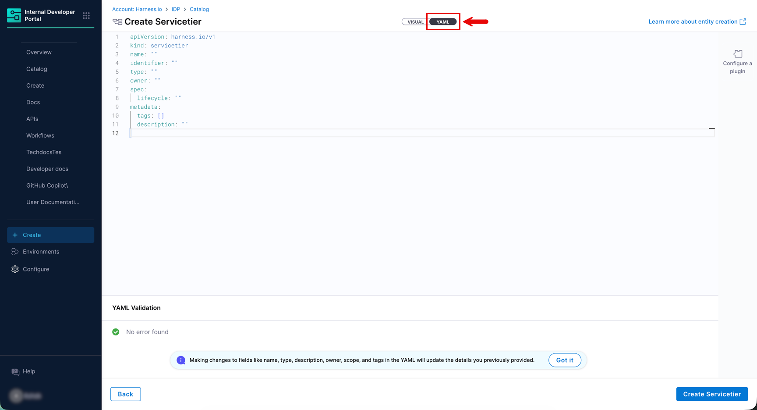Screen dimensions: 757x410
Task: Open the Configure gear in sidebar
Action: coord(15,269)
